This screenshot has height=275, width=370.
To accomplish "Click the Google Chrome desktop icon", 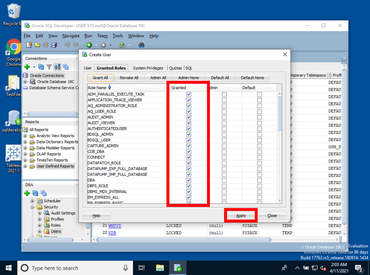I will (14, 52).
